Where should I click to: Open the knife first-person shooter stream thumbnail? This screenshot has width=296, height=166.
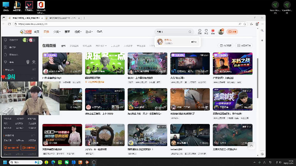[x=190, y=99]
